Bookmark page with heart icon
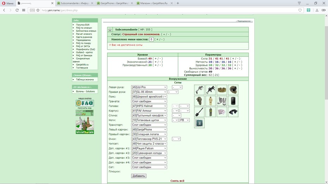Screen dimensions: 328x184 tap(300, 10)
